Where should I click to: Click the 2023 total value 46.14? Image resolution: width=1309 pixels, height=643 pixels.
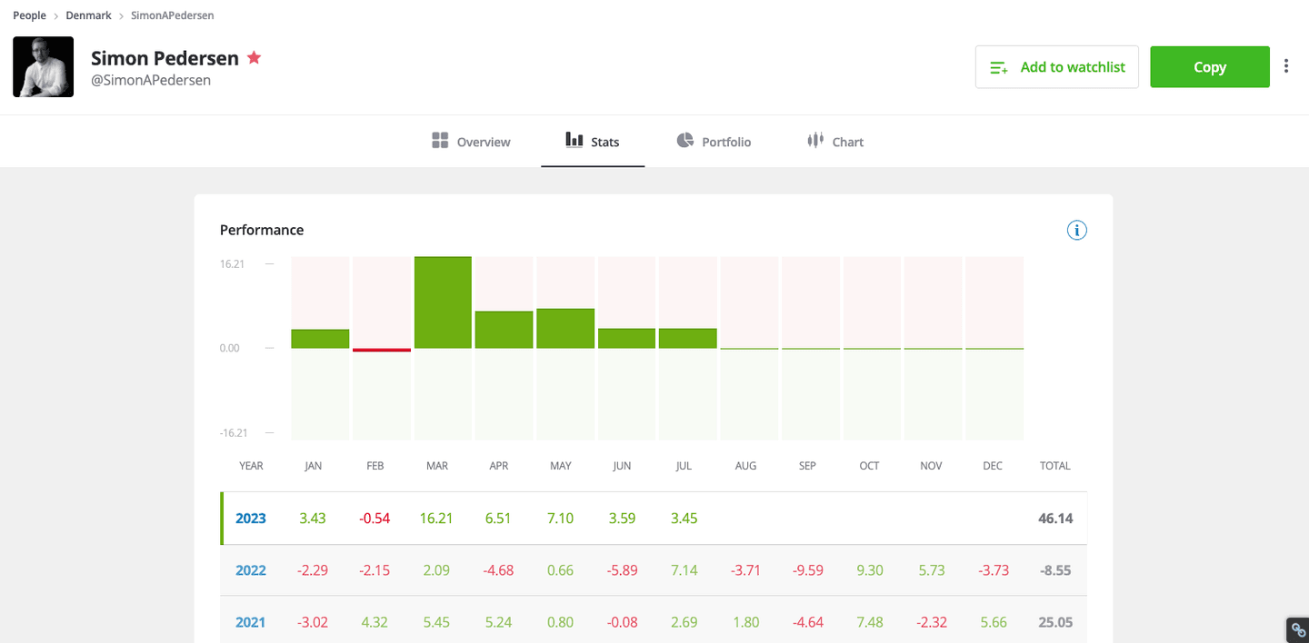pyautogui.click(x=1054, y=519)
